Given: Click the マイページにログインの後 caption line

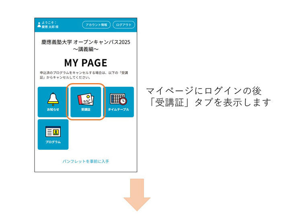Looking at the screenshot, I should [x=203, y=92].
